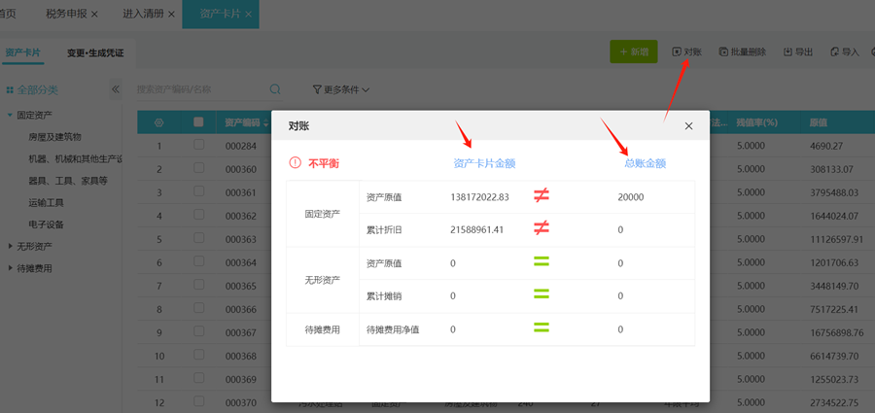Click fixed asset card value 138172022.83

click(x=479, y=197)
